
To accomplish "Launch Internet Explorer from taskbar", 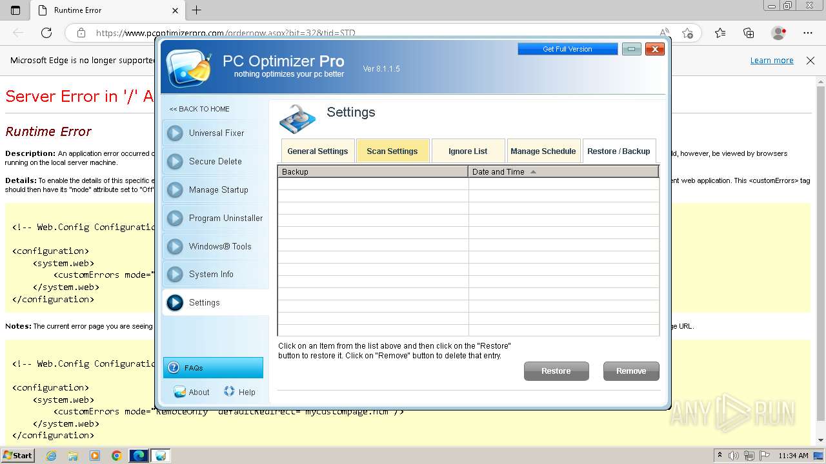I will [x=51, y=456].
